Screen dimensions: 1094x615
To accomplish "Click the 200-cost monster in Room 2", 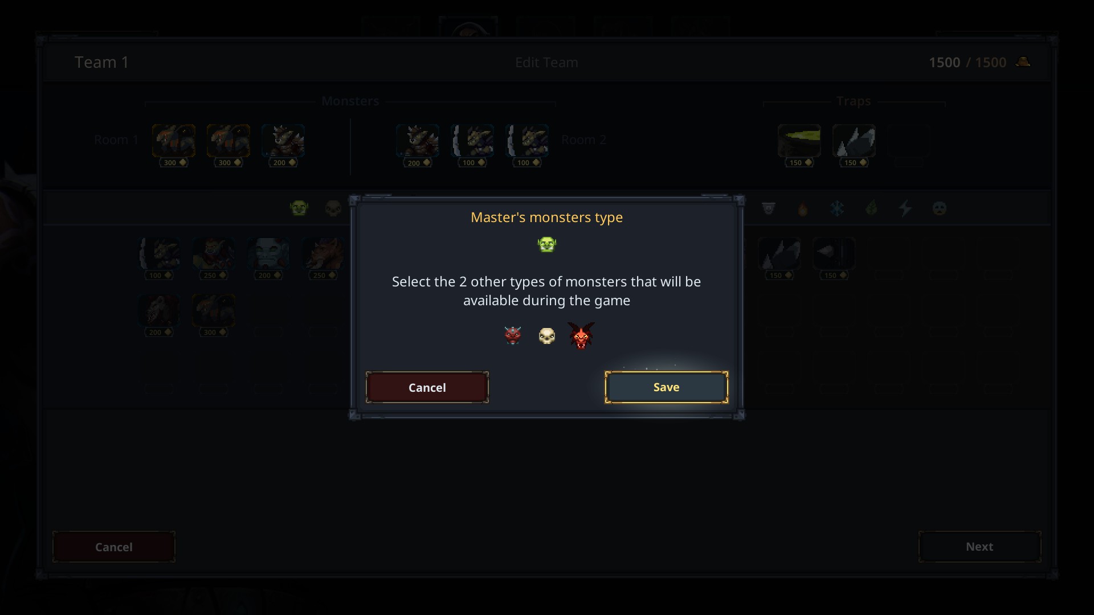I will 417,141.
